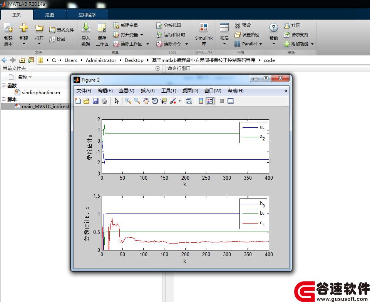Switch to the Apps ribbon tab
The height and width of the screenshot is (302, 370).
coord(87,15)
